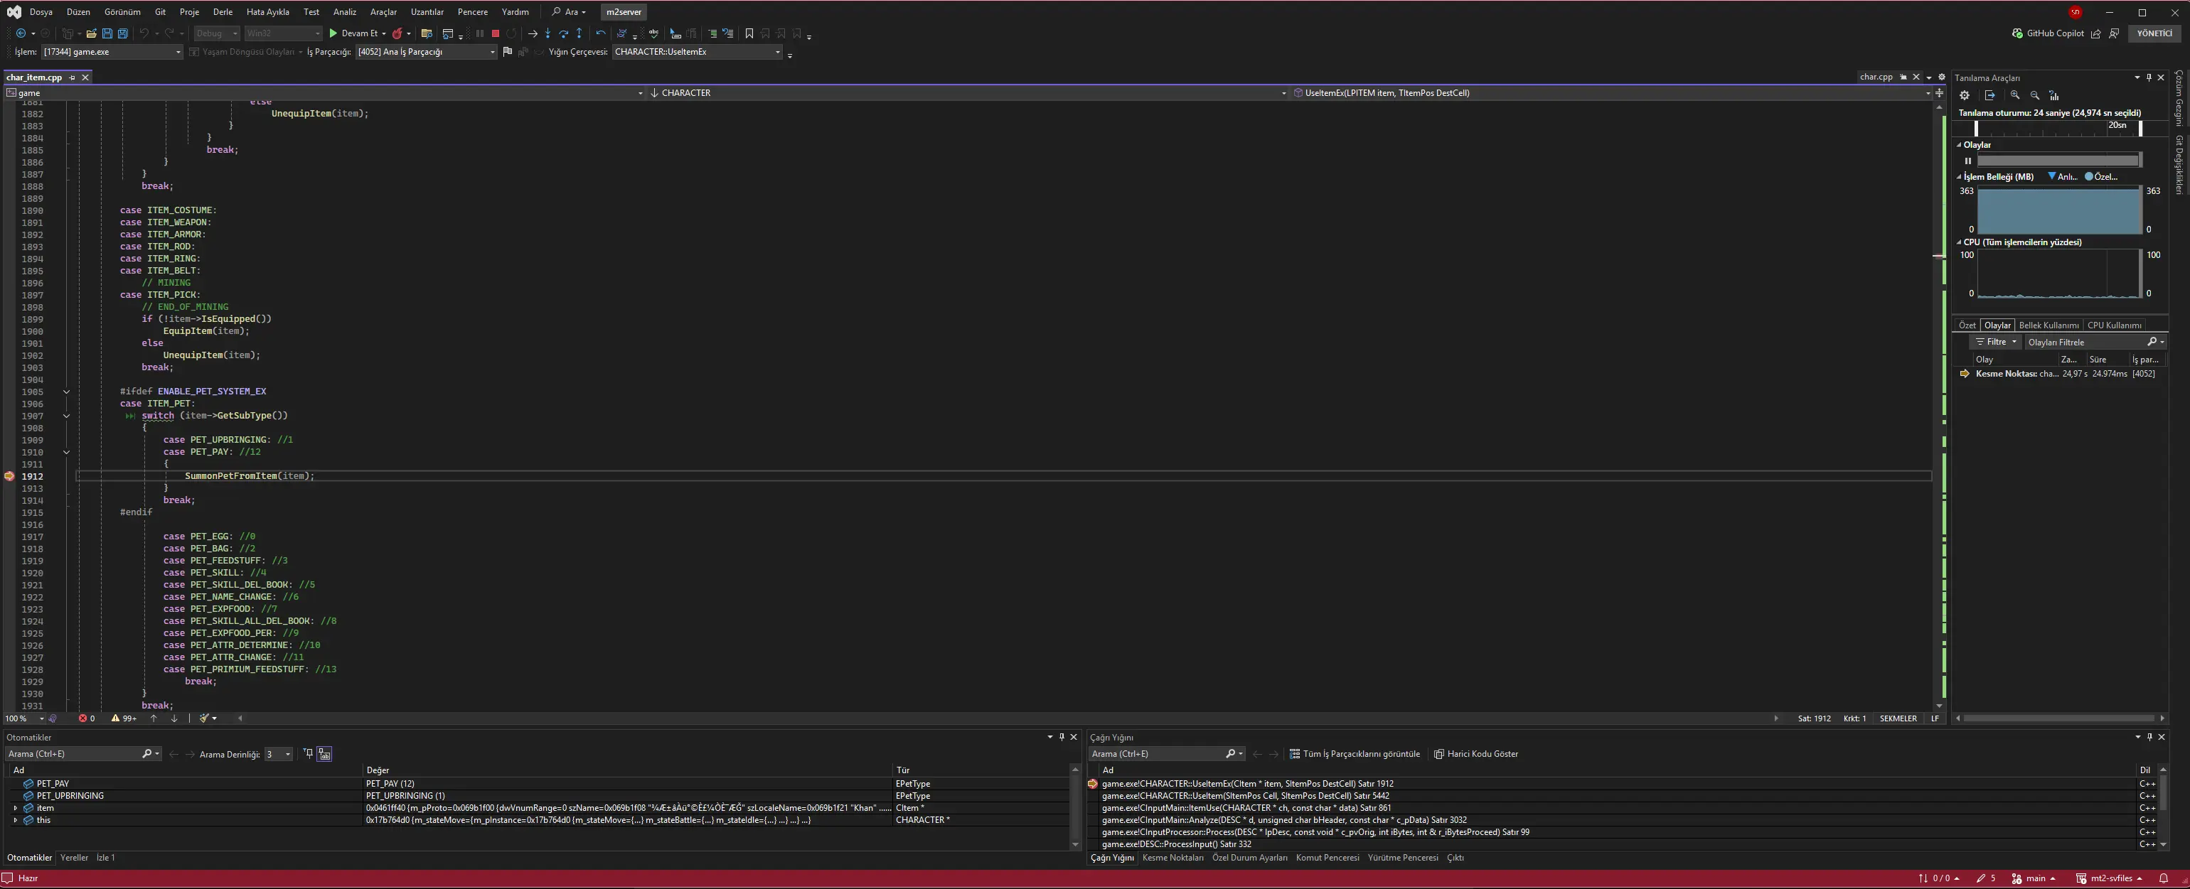Click the diagnostics timeline right selection handle
Viewport: 2190px width, 889px height.
pyautogui.click(x=2140, y=129)
